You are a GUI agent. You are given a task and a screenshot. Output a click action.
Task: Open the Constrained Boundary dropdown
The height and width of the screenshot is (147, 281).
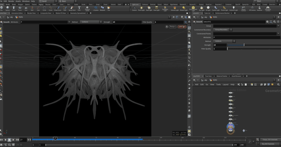(x=223, y=30)
